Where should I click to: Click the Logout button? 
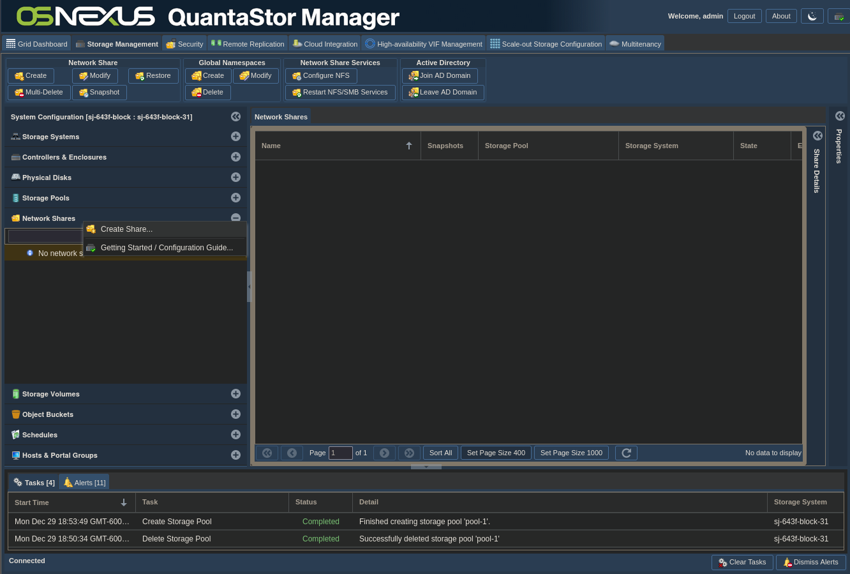point(744,16)
